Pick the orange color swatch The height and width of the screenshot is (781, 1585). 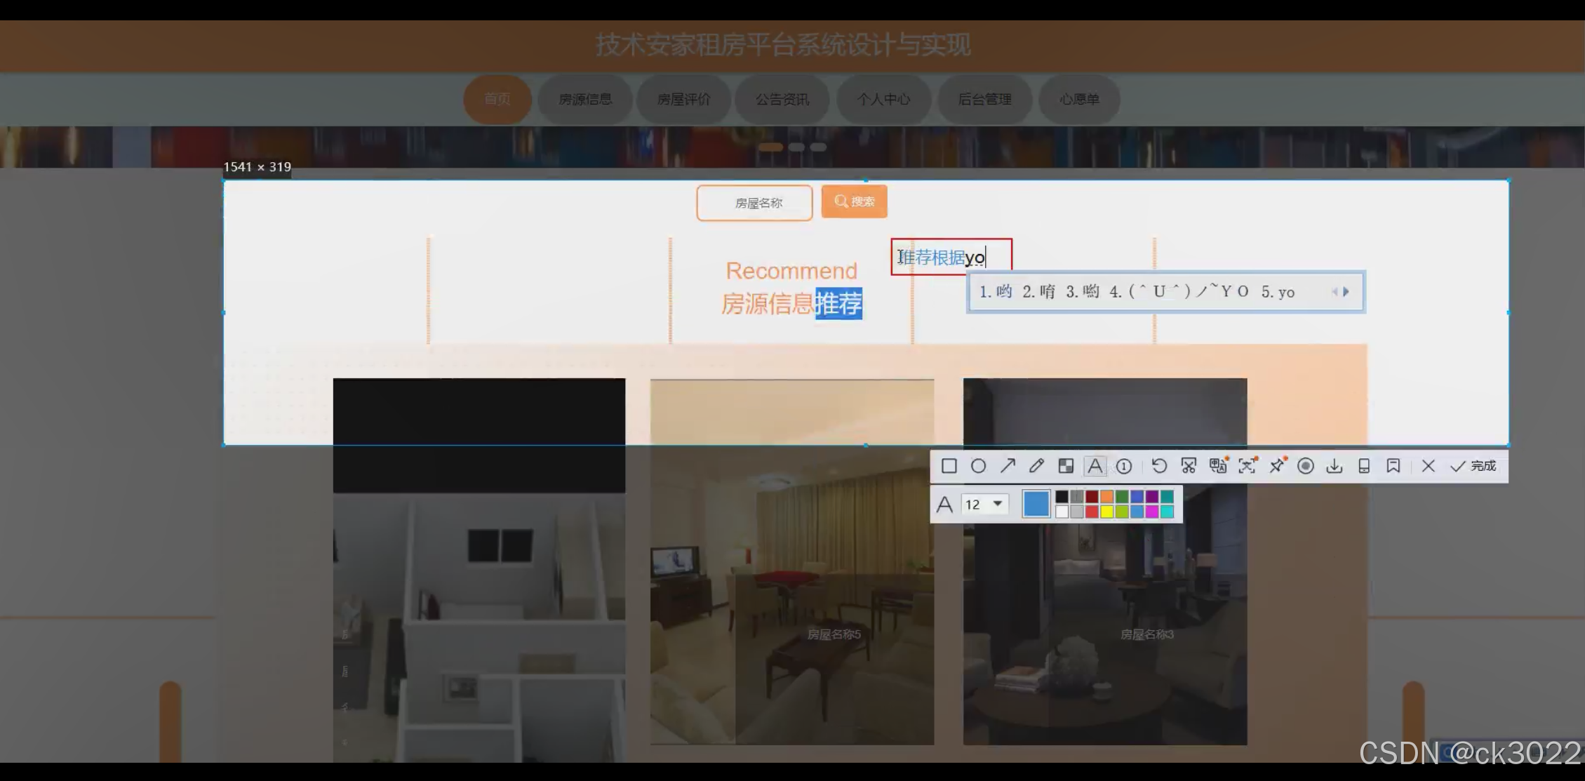click(x=1106, y=497)
